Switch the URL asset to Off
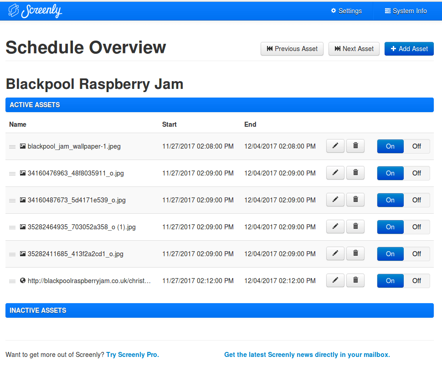 [x=416, y=280]
